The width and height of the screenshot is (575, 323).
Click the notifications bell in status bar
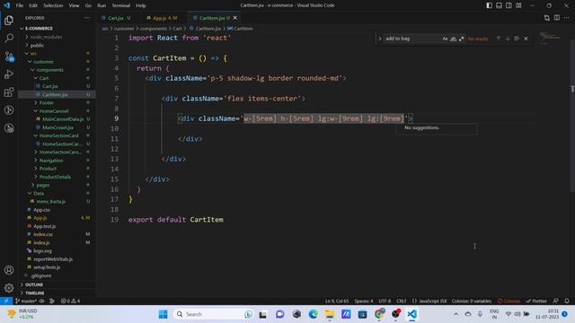click(567, 301)
